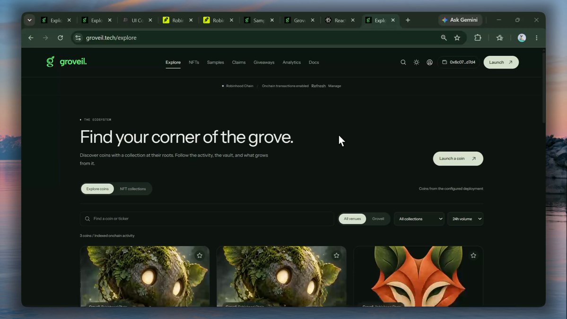
Task: Focus the 'Find a coin or ticker' search field
Action: [207, 219]
